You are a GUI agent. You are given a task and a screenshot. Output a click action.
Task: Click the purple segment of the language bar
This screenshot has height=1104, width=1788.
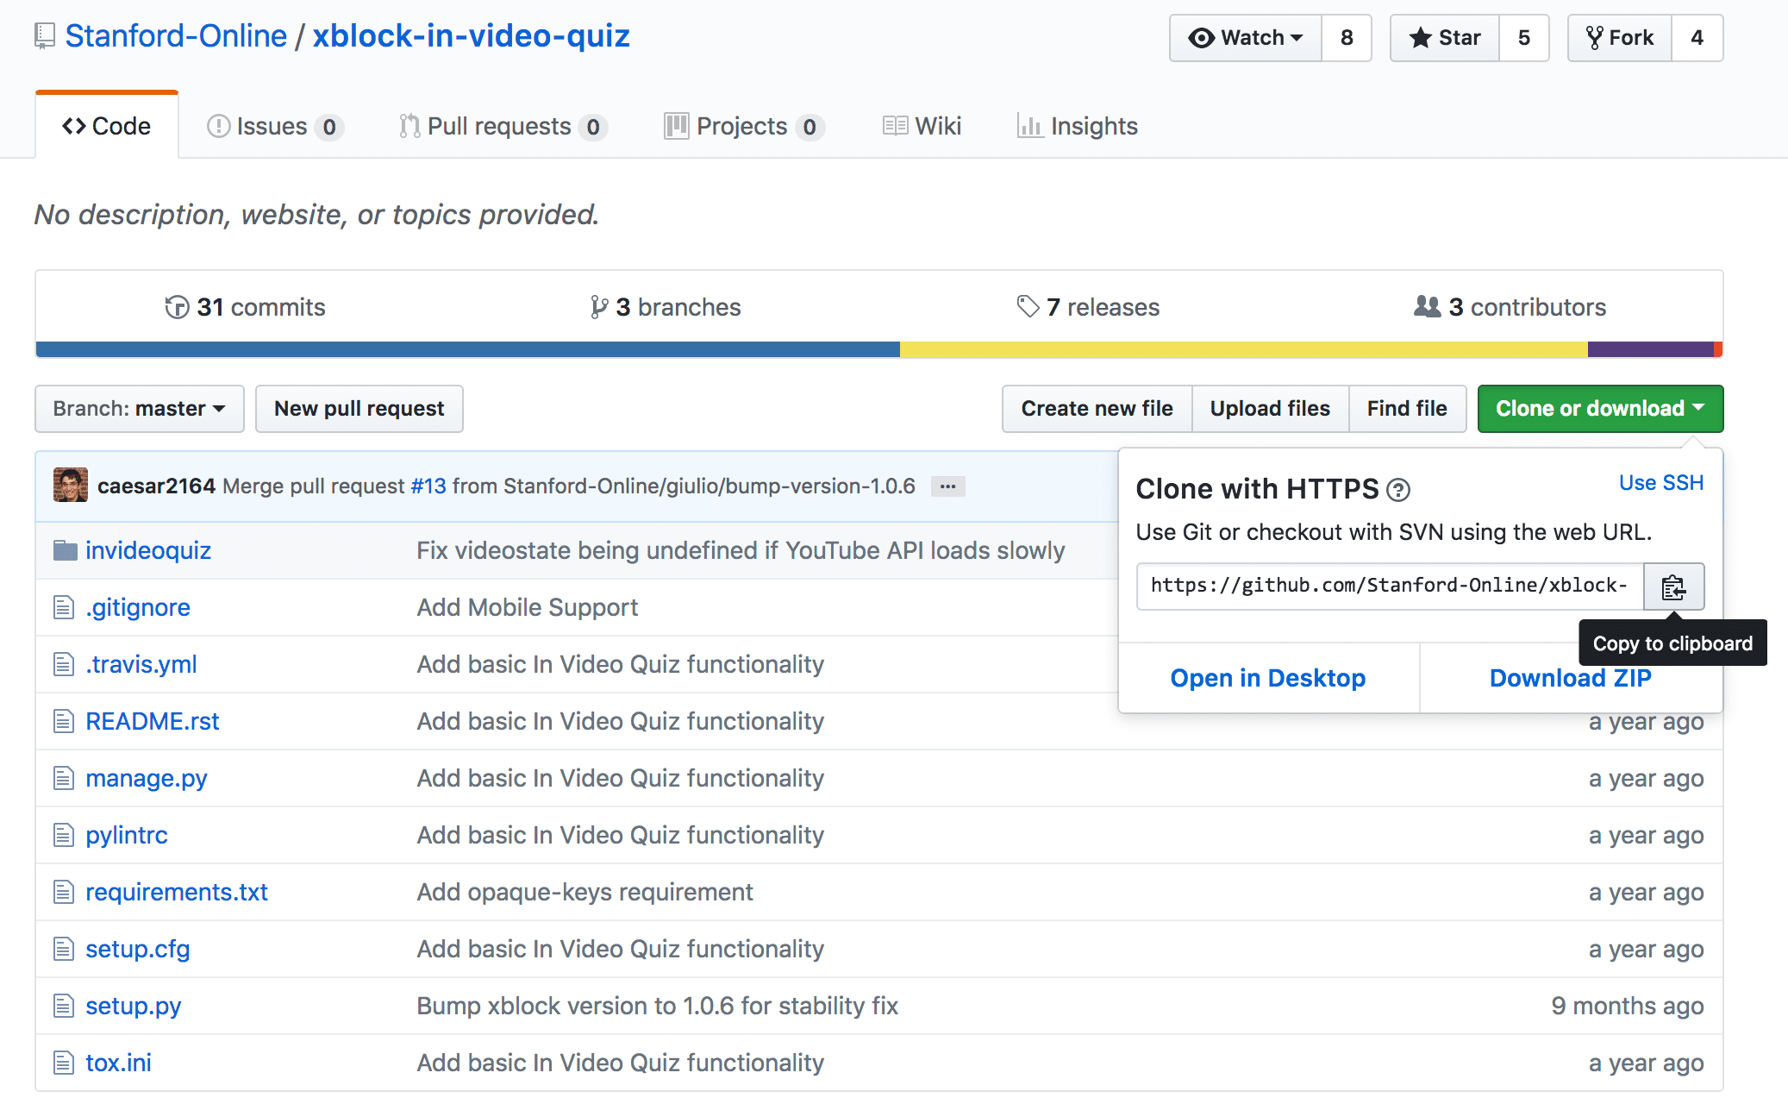click(x=1651, y=349)
